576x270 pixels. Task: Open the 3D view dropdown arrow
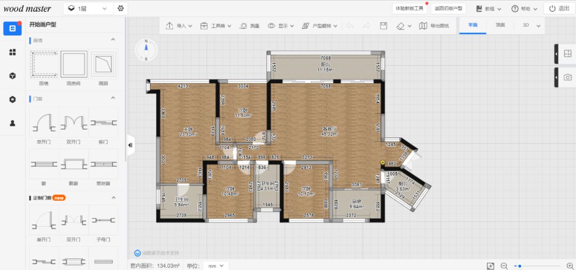[x=539, y=26]
